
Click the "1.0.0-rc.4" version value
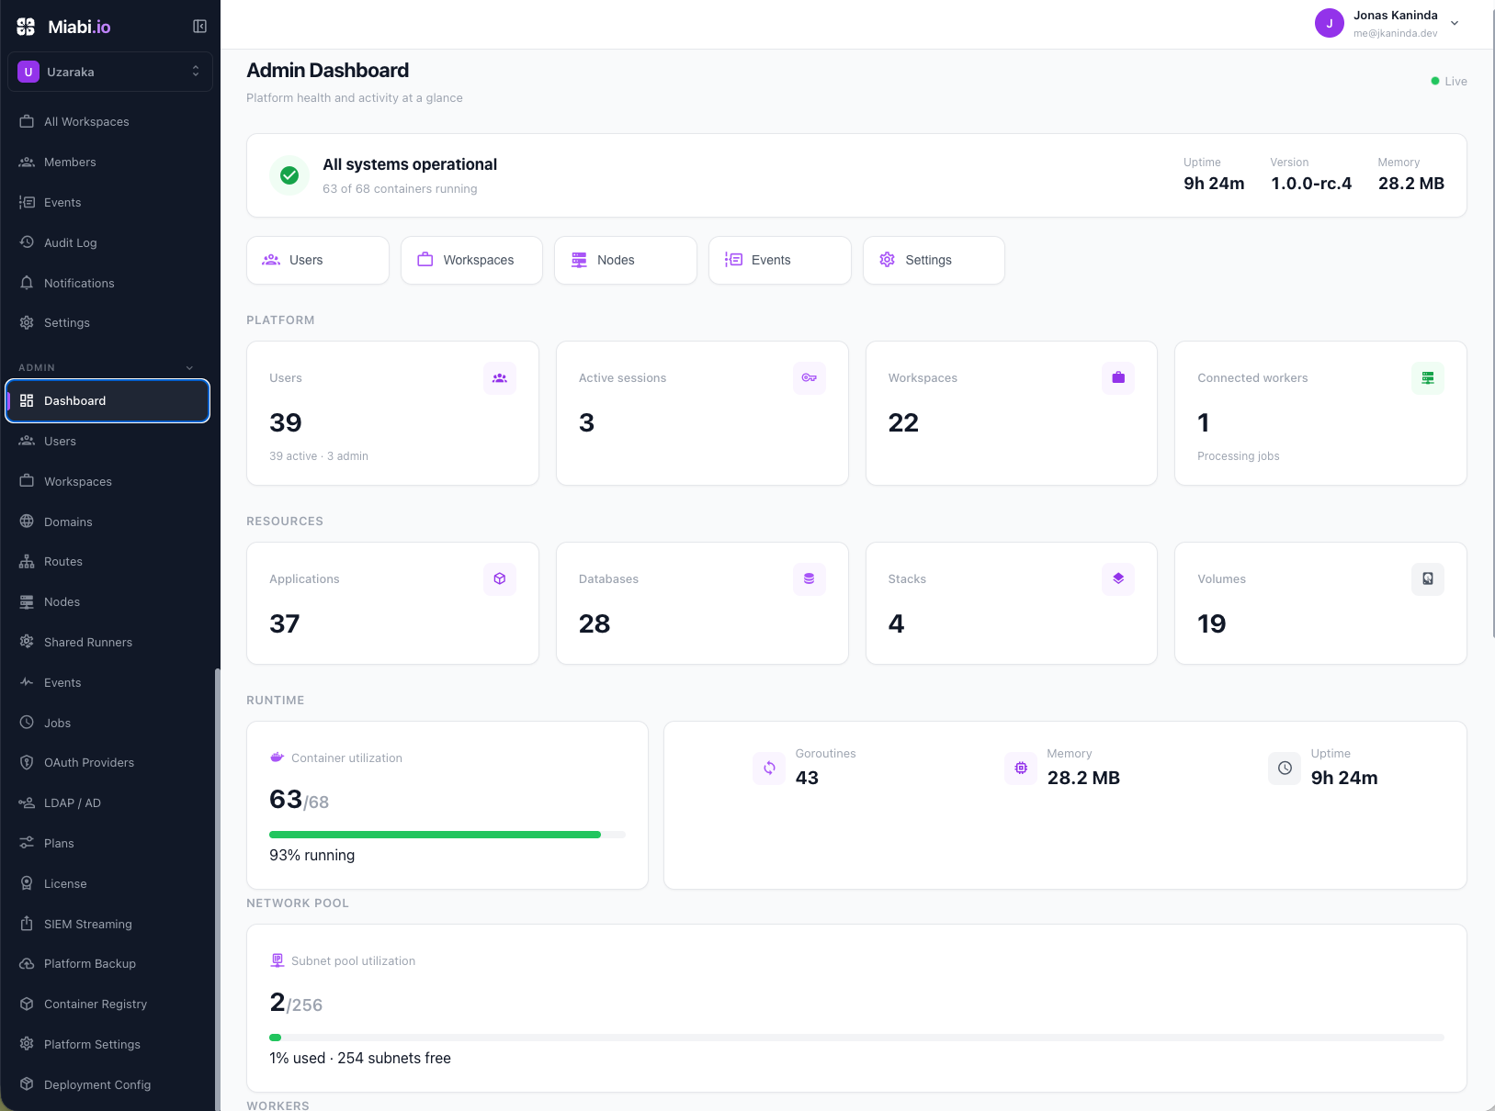pos(1311,184)
